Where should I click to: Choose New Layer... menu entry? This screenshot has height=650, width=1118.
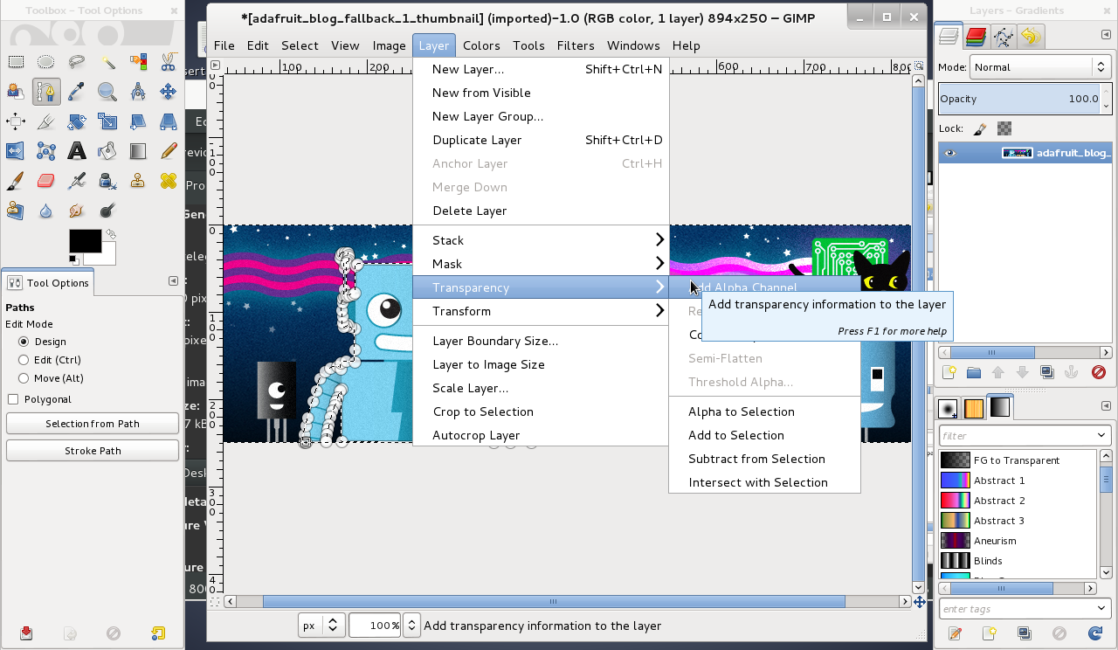pos(542,69)
